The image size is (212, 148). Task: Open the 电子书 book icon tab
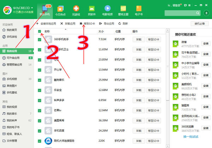[139, 8]
